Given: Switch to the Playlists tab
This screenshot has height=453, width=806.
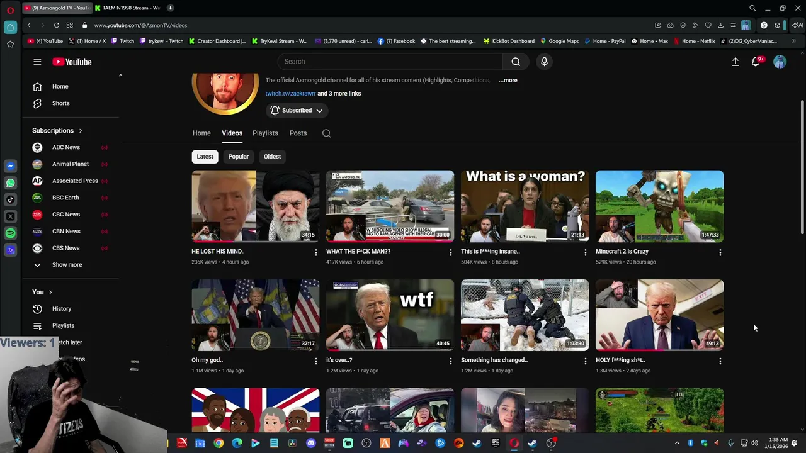Looking at the screenshot, I should [x=265, y=133].
